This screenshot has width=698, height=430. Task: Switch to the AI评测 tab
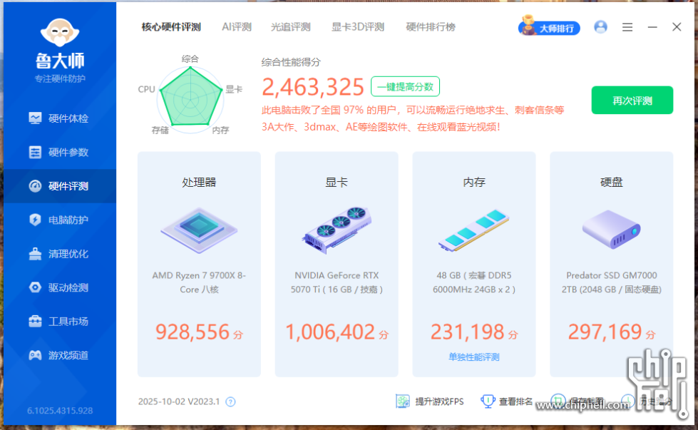[x=237, y=27]
